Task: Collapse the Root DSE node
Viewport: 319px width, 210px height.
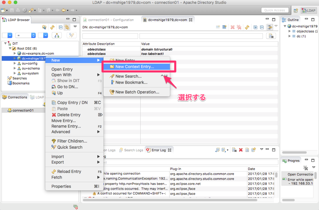Action: point(10,48)
